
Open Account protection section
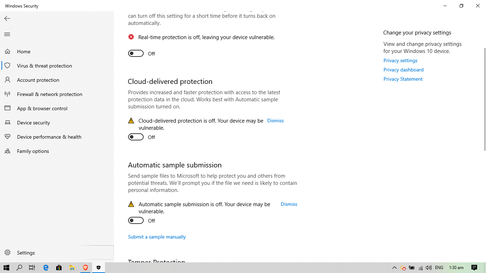[57, 80]
